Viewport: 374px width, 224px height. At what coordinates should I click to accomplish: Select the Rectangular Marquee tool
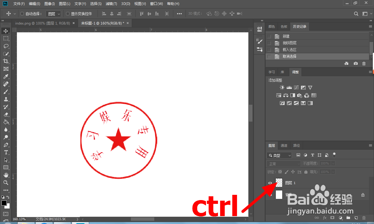[6, 38]
